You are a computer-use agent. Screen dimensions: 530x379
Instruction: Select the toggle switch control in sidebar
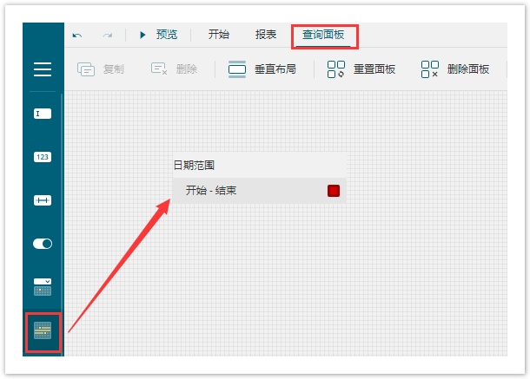coord(43,244)
